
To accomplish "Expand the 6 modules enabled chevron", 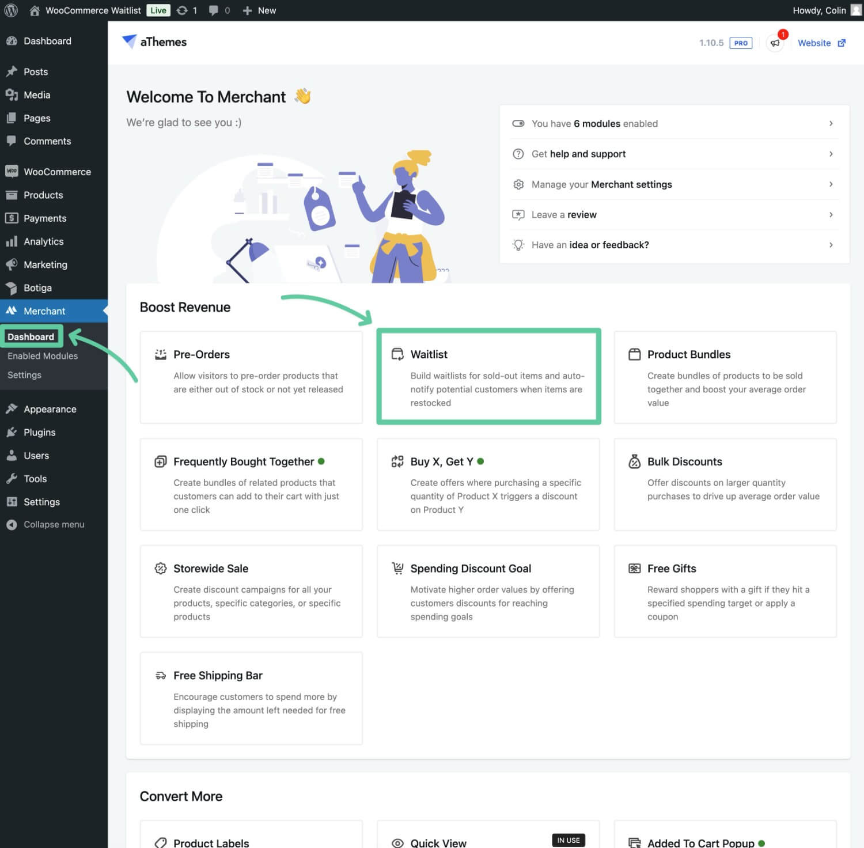I will click(831, 123).
